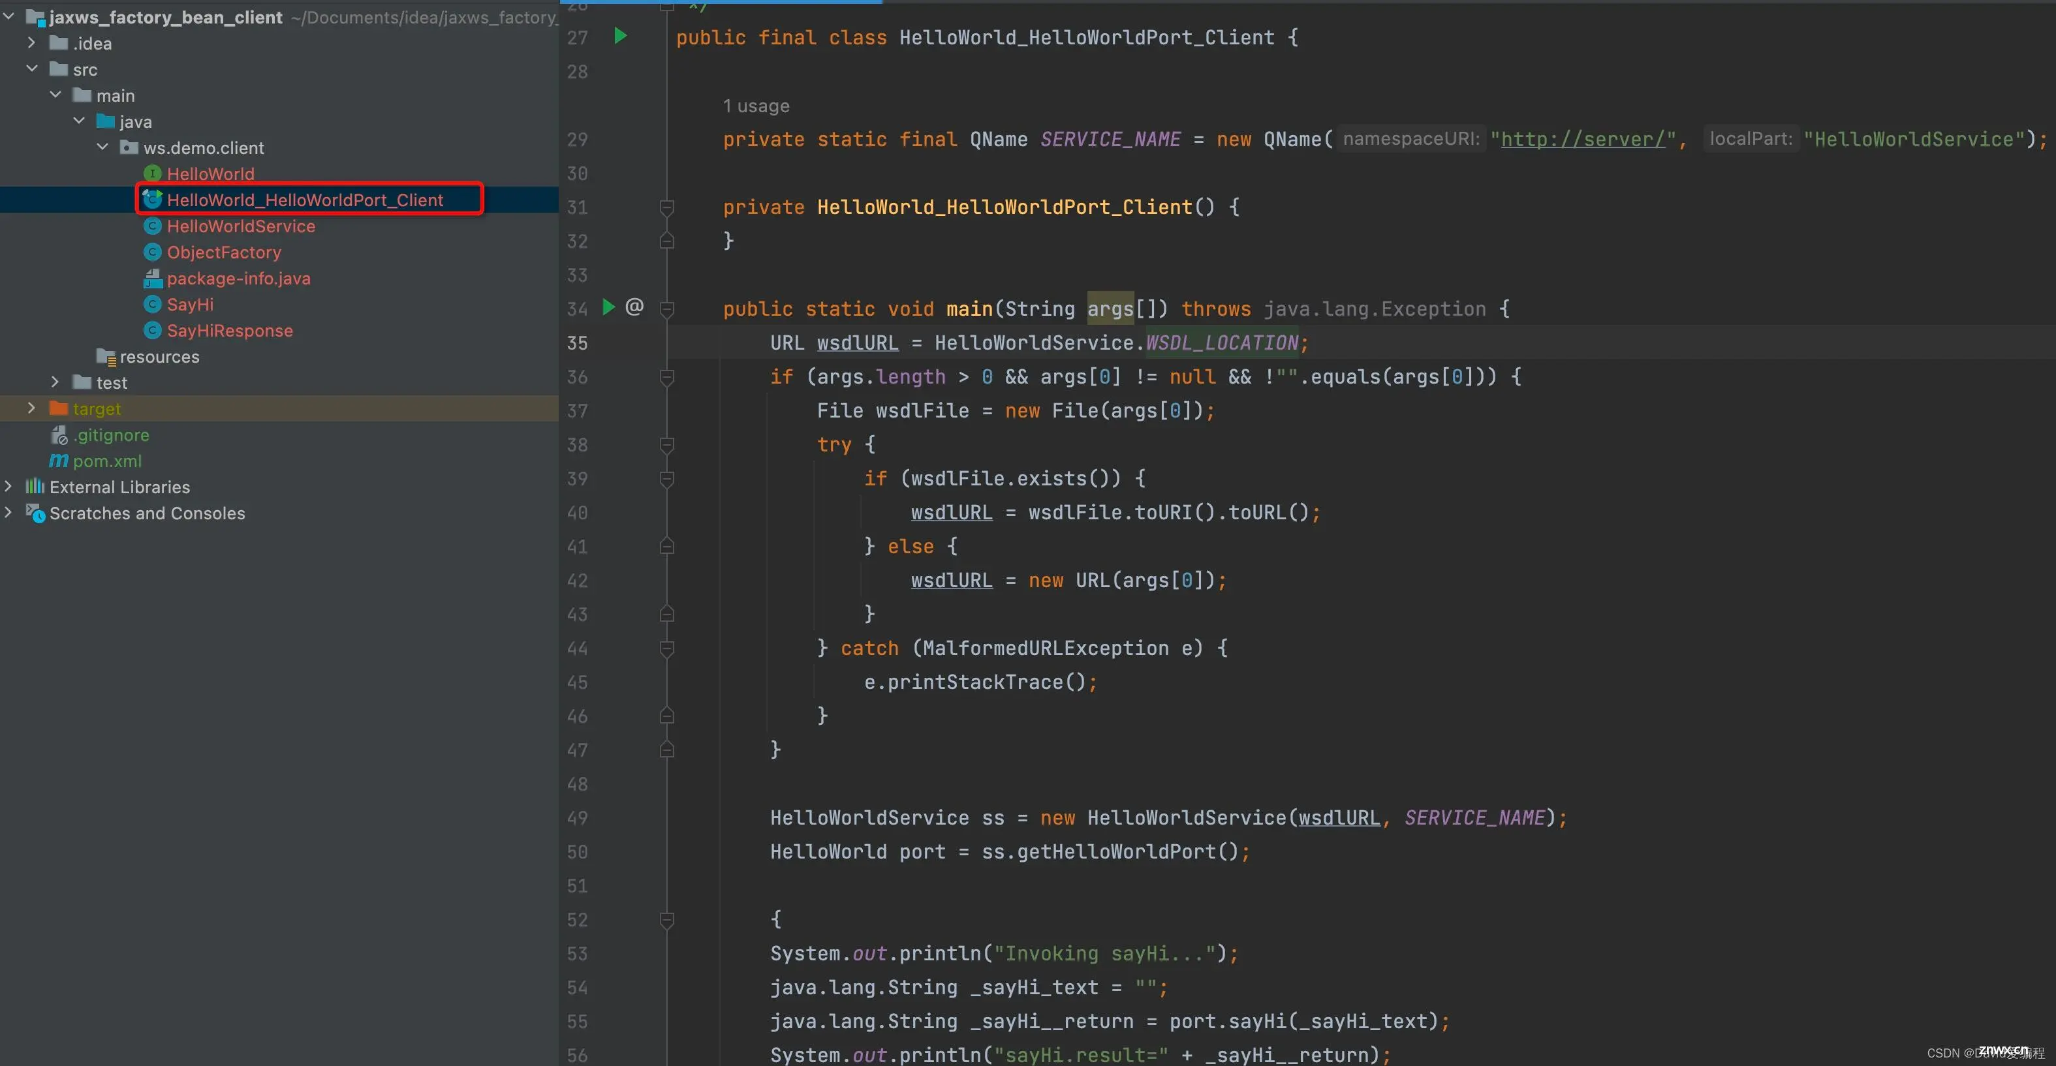
Task: Select HelloWorldService in project tree
Action: [x=241, y=226]
